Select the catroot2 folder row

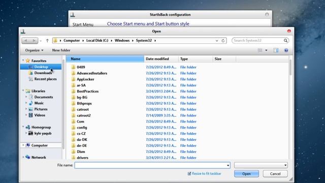177,115
